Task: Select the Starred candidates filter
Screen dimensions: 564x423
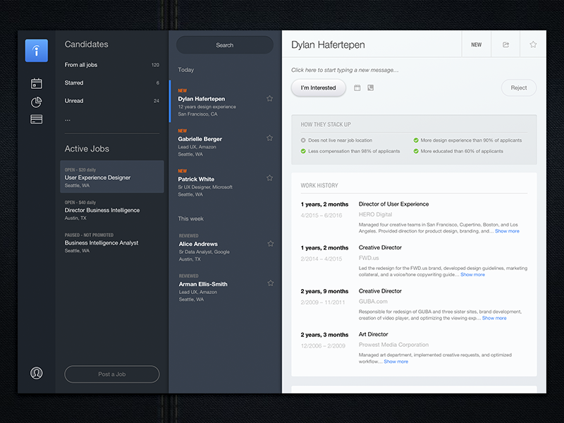Action: pos(112,82)
